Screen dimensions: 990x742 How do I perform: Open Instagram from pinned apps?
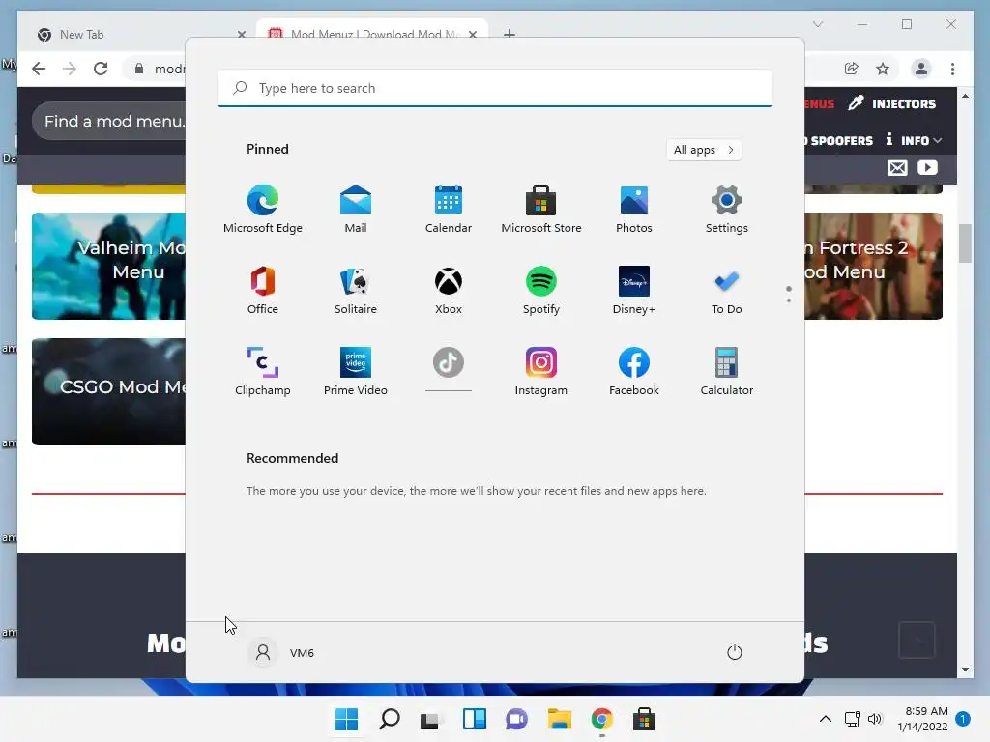(541, 372)
